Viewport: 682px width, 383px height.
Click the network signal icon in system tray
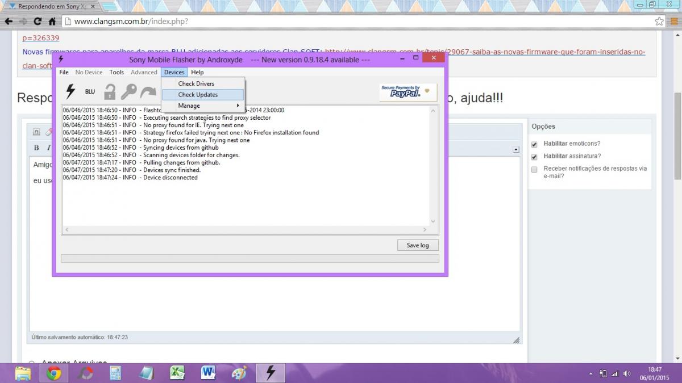pos(615,373)
